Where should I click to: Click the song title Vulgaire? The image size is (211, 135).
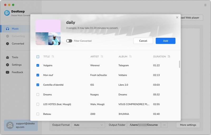click(x=48, y=65)
